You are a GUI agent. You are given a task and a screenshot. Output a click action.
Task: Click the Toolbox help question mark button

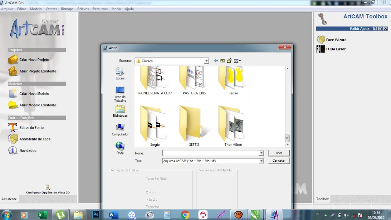click(x=375, y=29)
